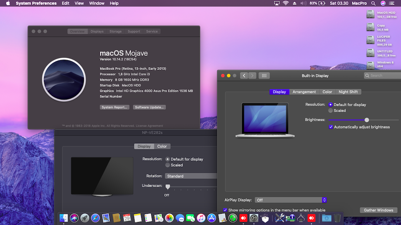Open Finder from the Dock
The image size is (401, 225).
(x=63, y=218)
